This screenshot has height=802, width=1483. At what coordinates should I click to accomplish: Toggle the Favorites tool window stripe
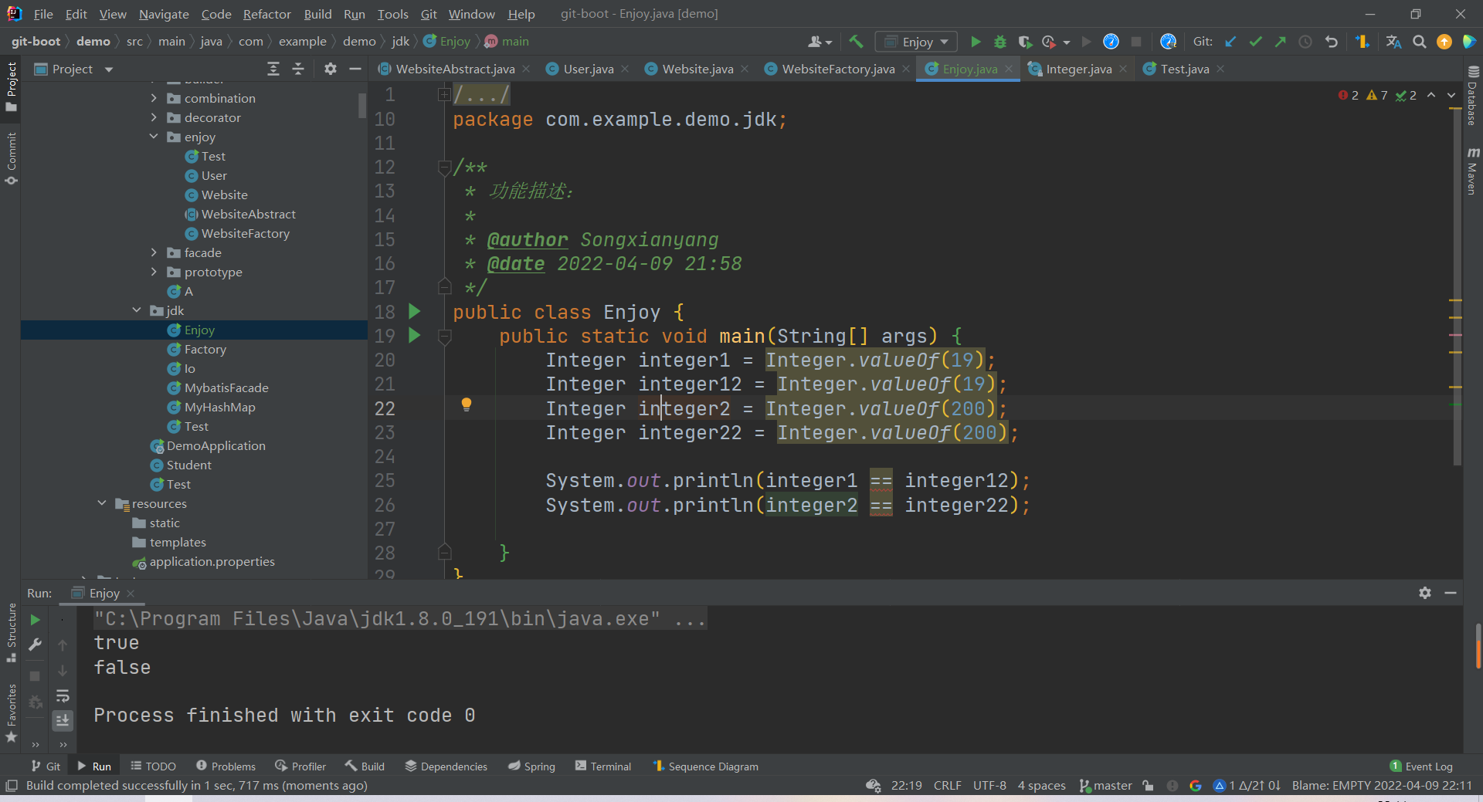pyautogui.click(x=11, y=712)
